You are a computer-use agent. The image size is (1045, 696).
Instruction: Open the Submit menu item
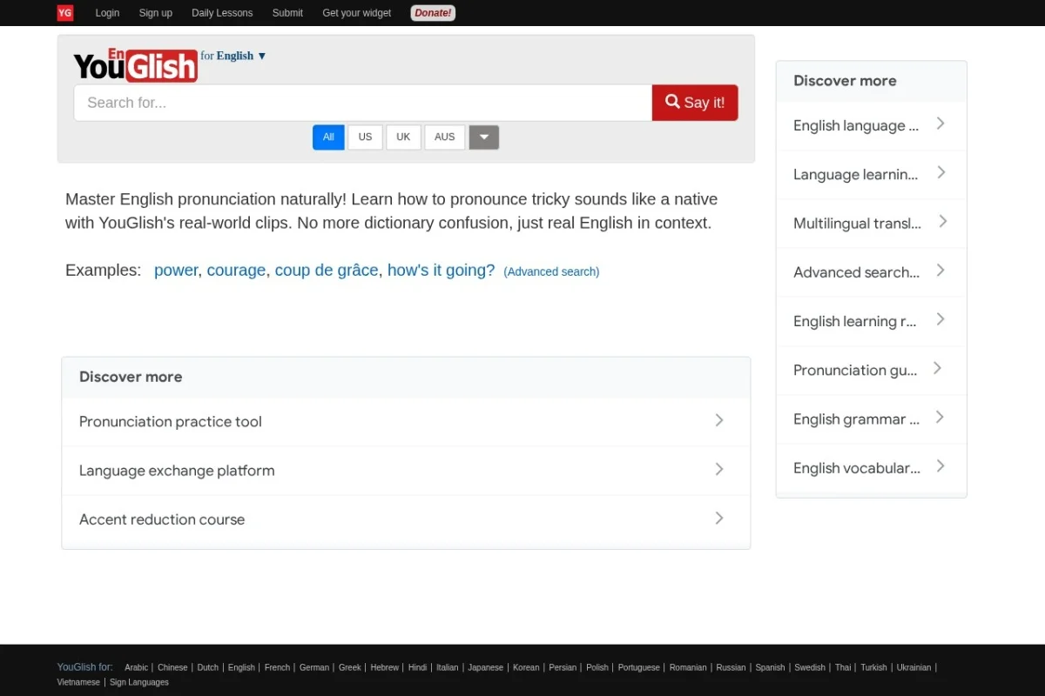point(287,13)
